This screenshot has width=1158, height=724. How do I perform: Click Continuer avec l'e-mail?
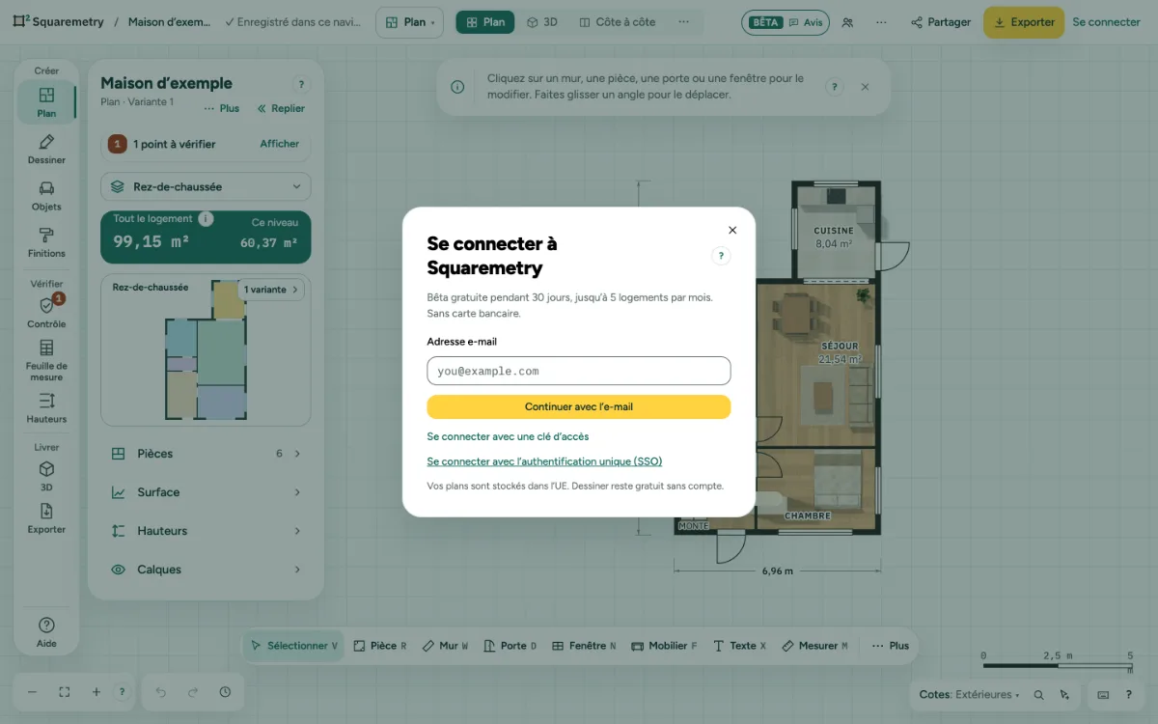tap(579, 407)
